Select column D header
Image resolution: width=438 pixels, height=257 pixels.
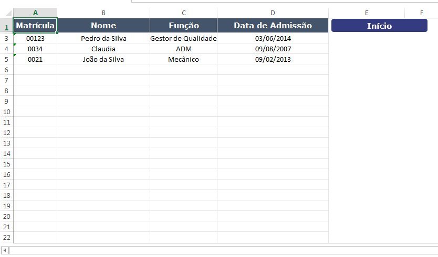[273, 13]
